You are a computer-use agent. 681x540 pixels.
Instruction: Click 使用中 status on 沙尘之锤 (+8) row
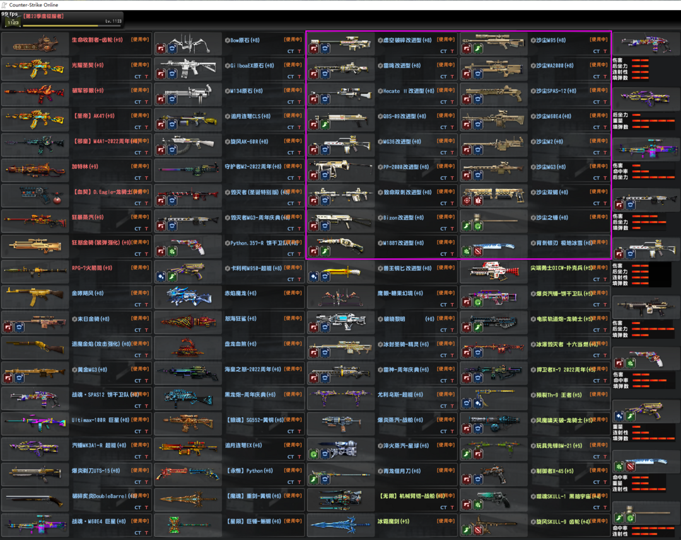[x=598, y=217]
